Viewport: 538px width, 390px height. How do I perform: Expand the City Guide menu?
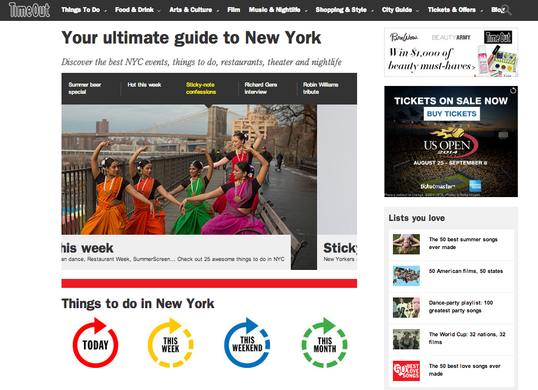pos(401,10)
